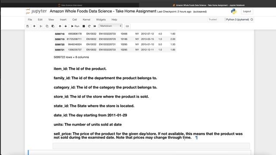This screenshot has height=155, width=276.
Task: Interrupt the kernel with stop icon
Action: (84, 26)
